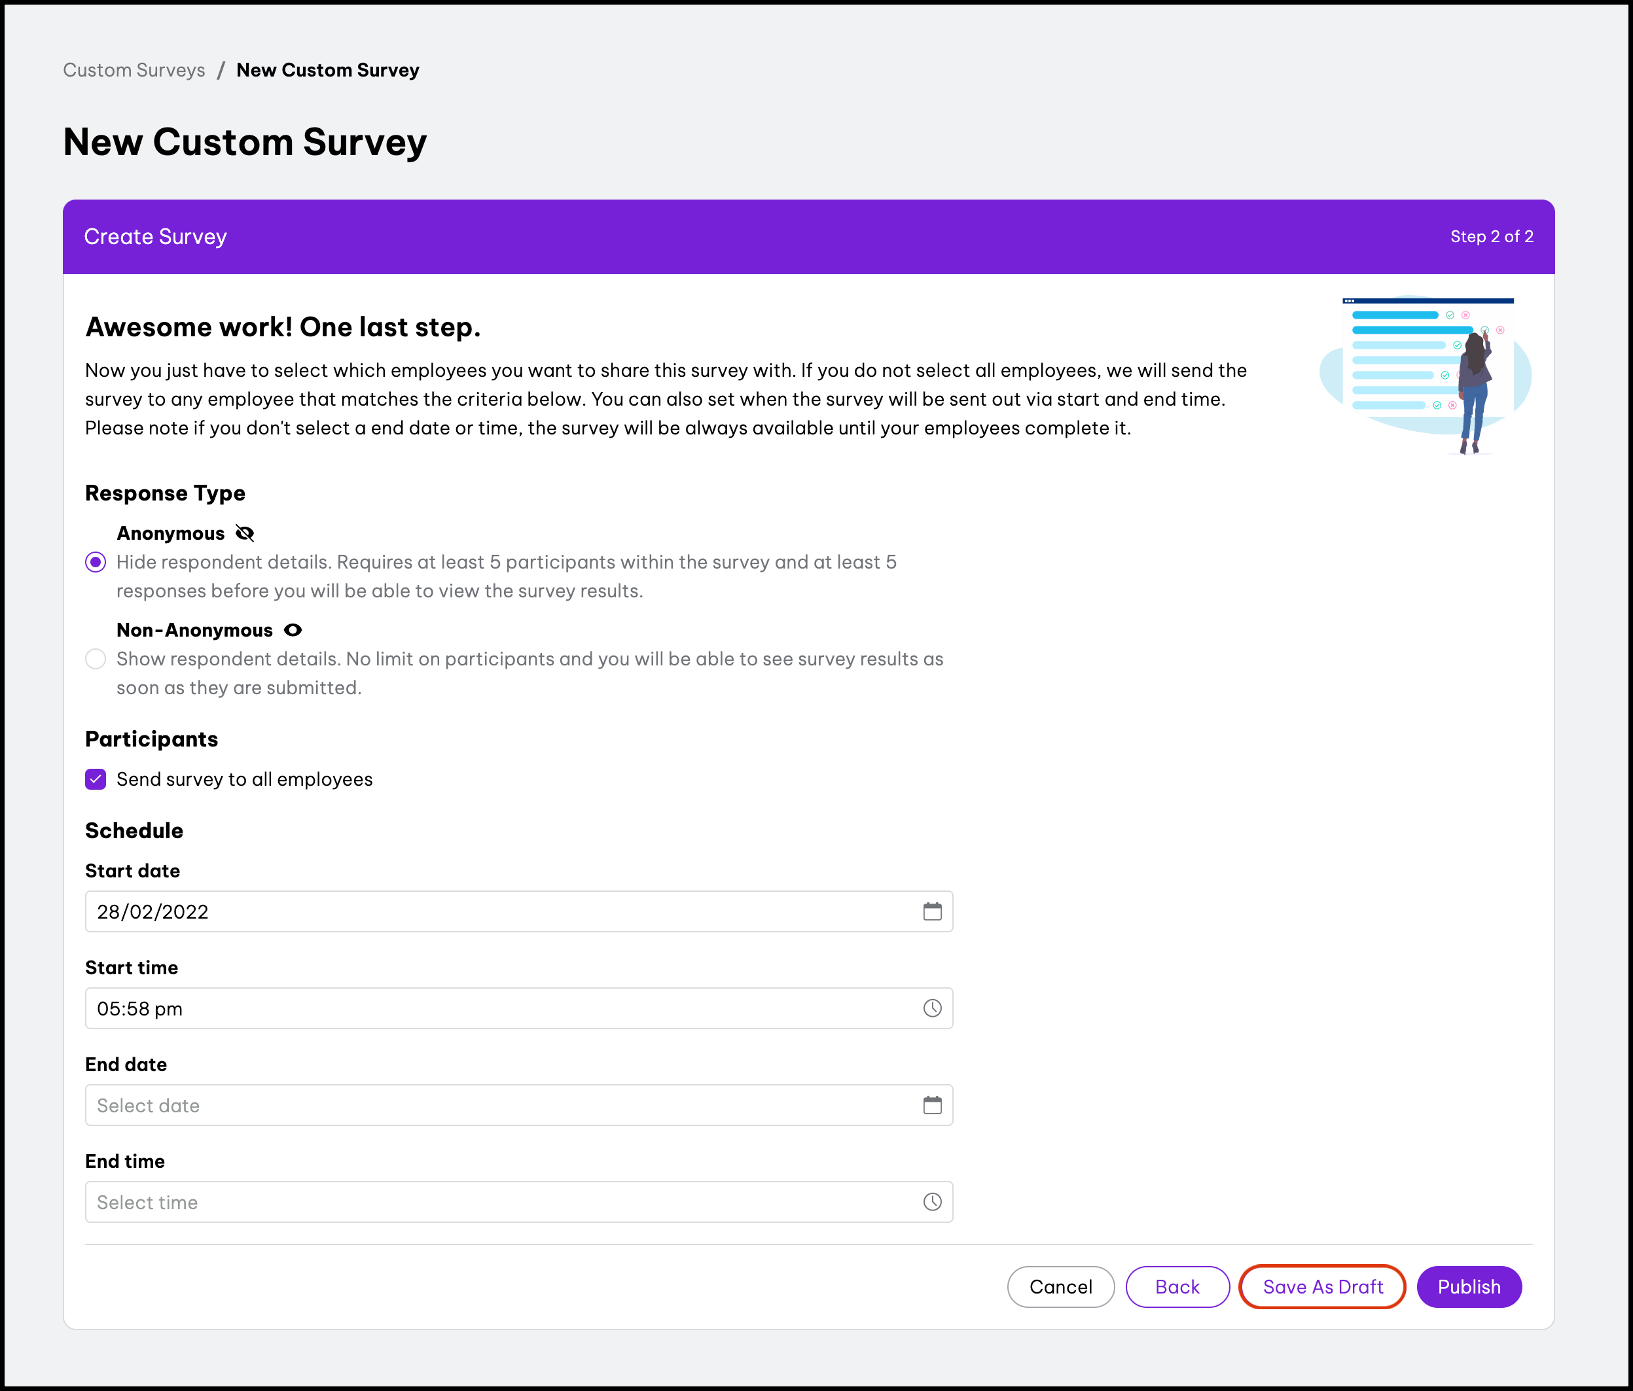The image size is (1633, 1391).
Task: Click New Custom Survey breadcrumb item
Action: [x=328, y=70]
